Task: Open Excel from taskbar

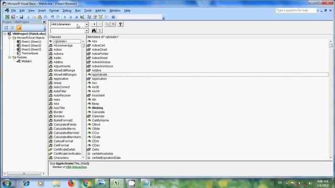Action: (x=117, y=183)
